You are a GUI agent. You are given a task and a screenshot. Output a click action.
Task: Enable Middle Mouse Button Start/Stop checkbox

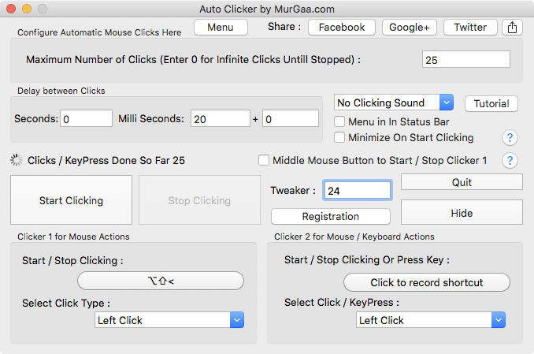tap(264, 160)
